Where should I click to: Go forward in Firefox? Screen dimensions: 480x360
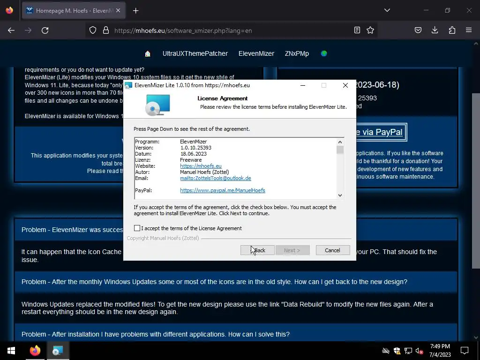click(x=28, y=30)
